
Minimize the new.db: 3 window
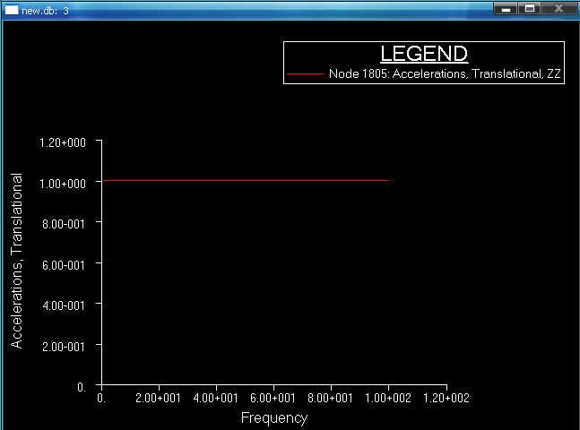(506, 8)
